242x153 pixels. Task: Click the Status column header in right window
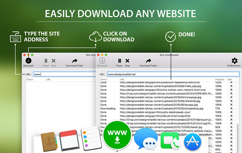click(x=104, y=79)
